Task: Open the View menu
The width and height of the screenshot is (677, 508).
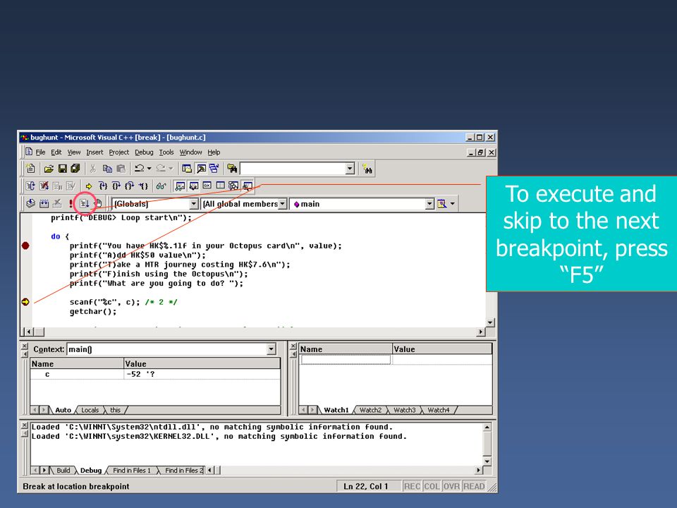Action: (x=74, y=152)
